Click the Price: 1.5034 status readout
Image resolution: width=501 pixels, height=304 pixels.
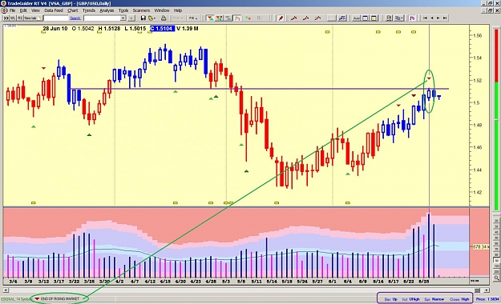pyautogui.click(x=487, y=299)
